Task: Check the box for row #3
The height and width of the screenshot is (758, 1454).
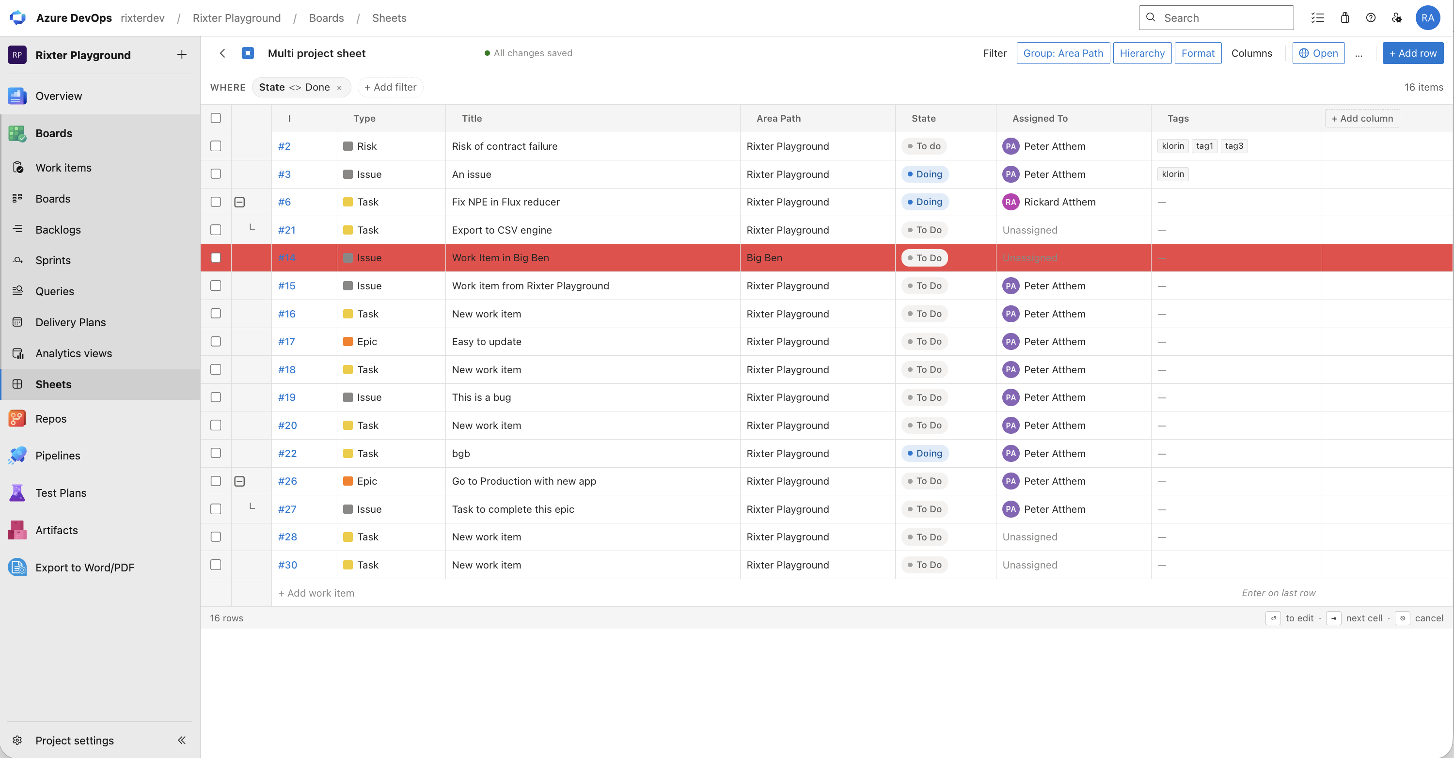Action: click(x=216, y=174)
